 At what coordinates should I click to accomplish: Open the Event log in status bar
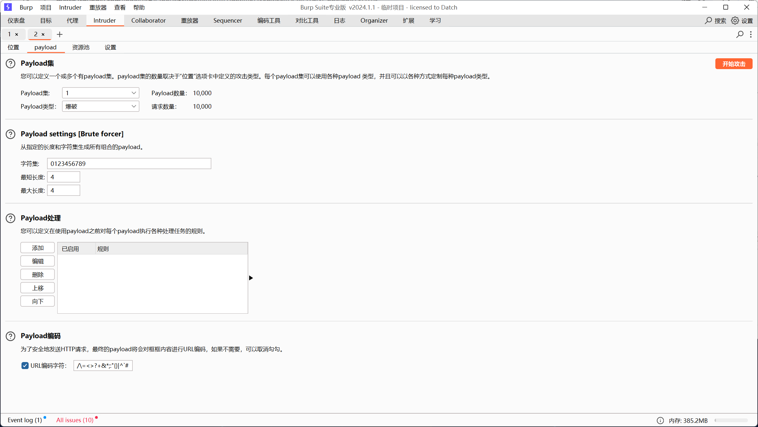pyautogui.click(x=25, y=420)
